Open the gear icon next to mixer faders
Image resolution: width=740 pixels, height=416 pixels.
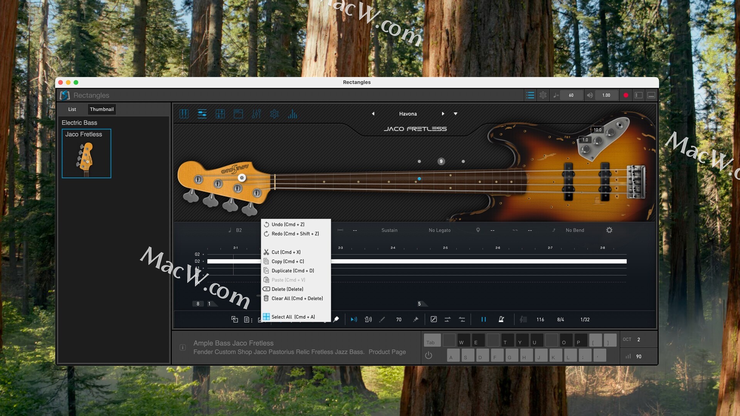(x=274, y=114)
